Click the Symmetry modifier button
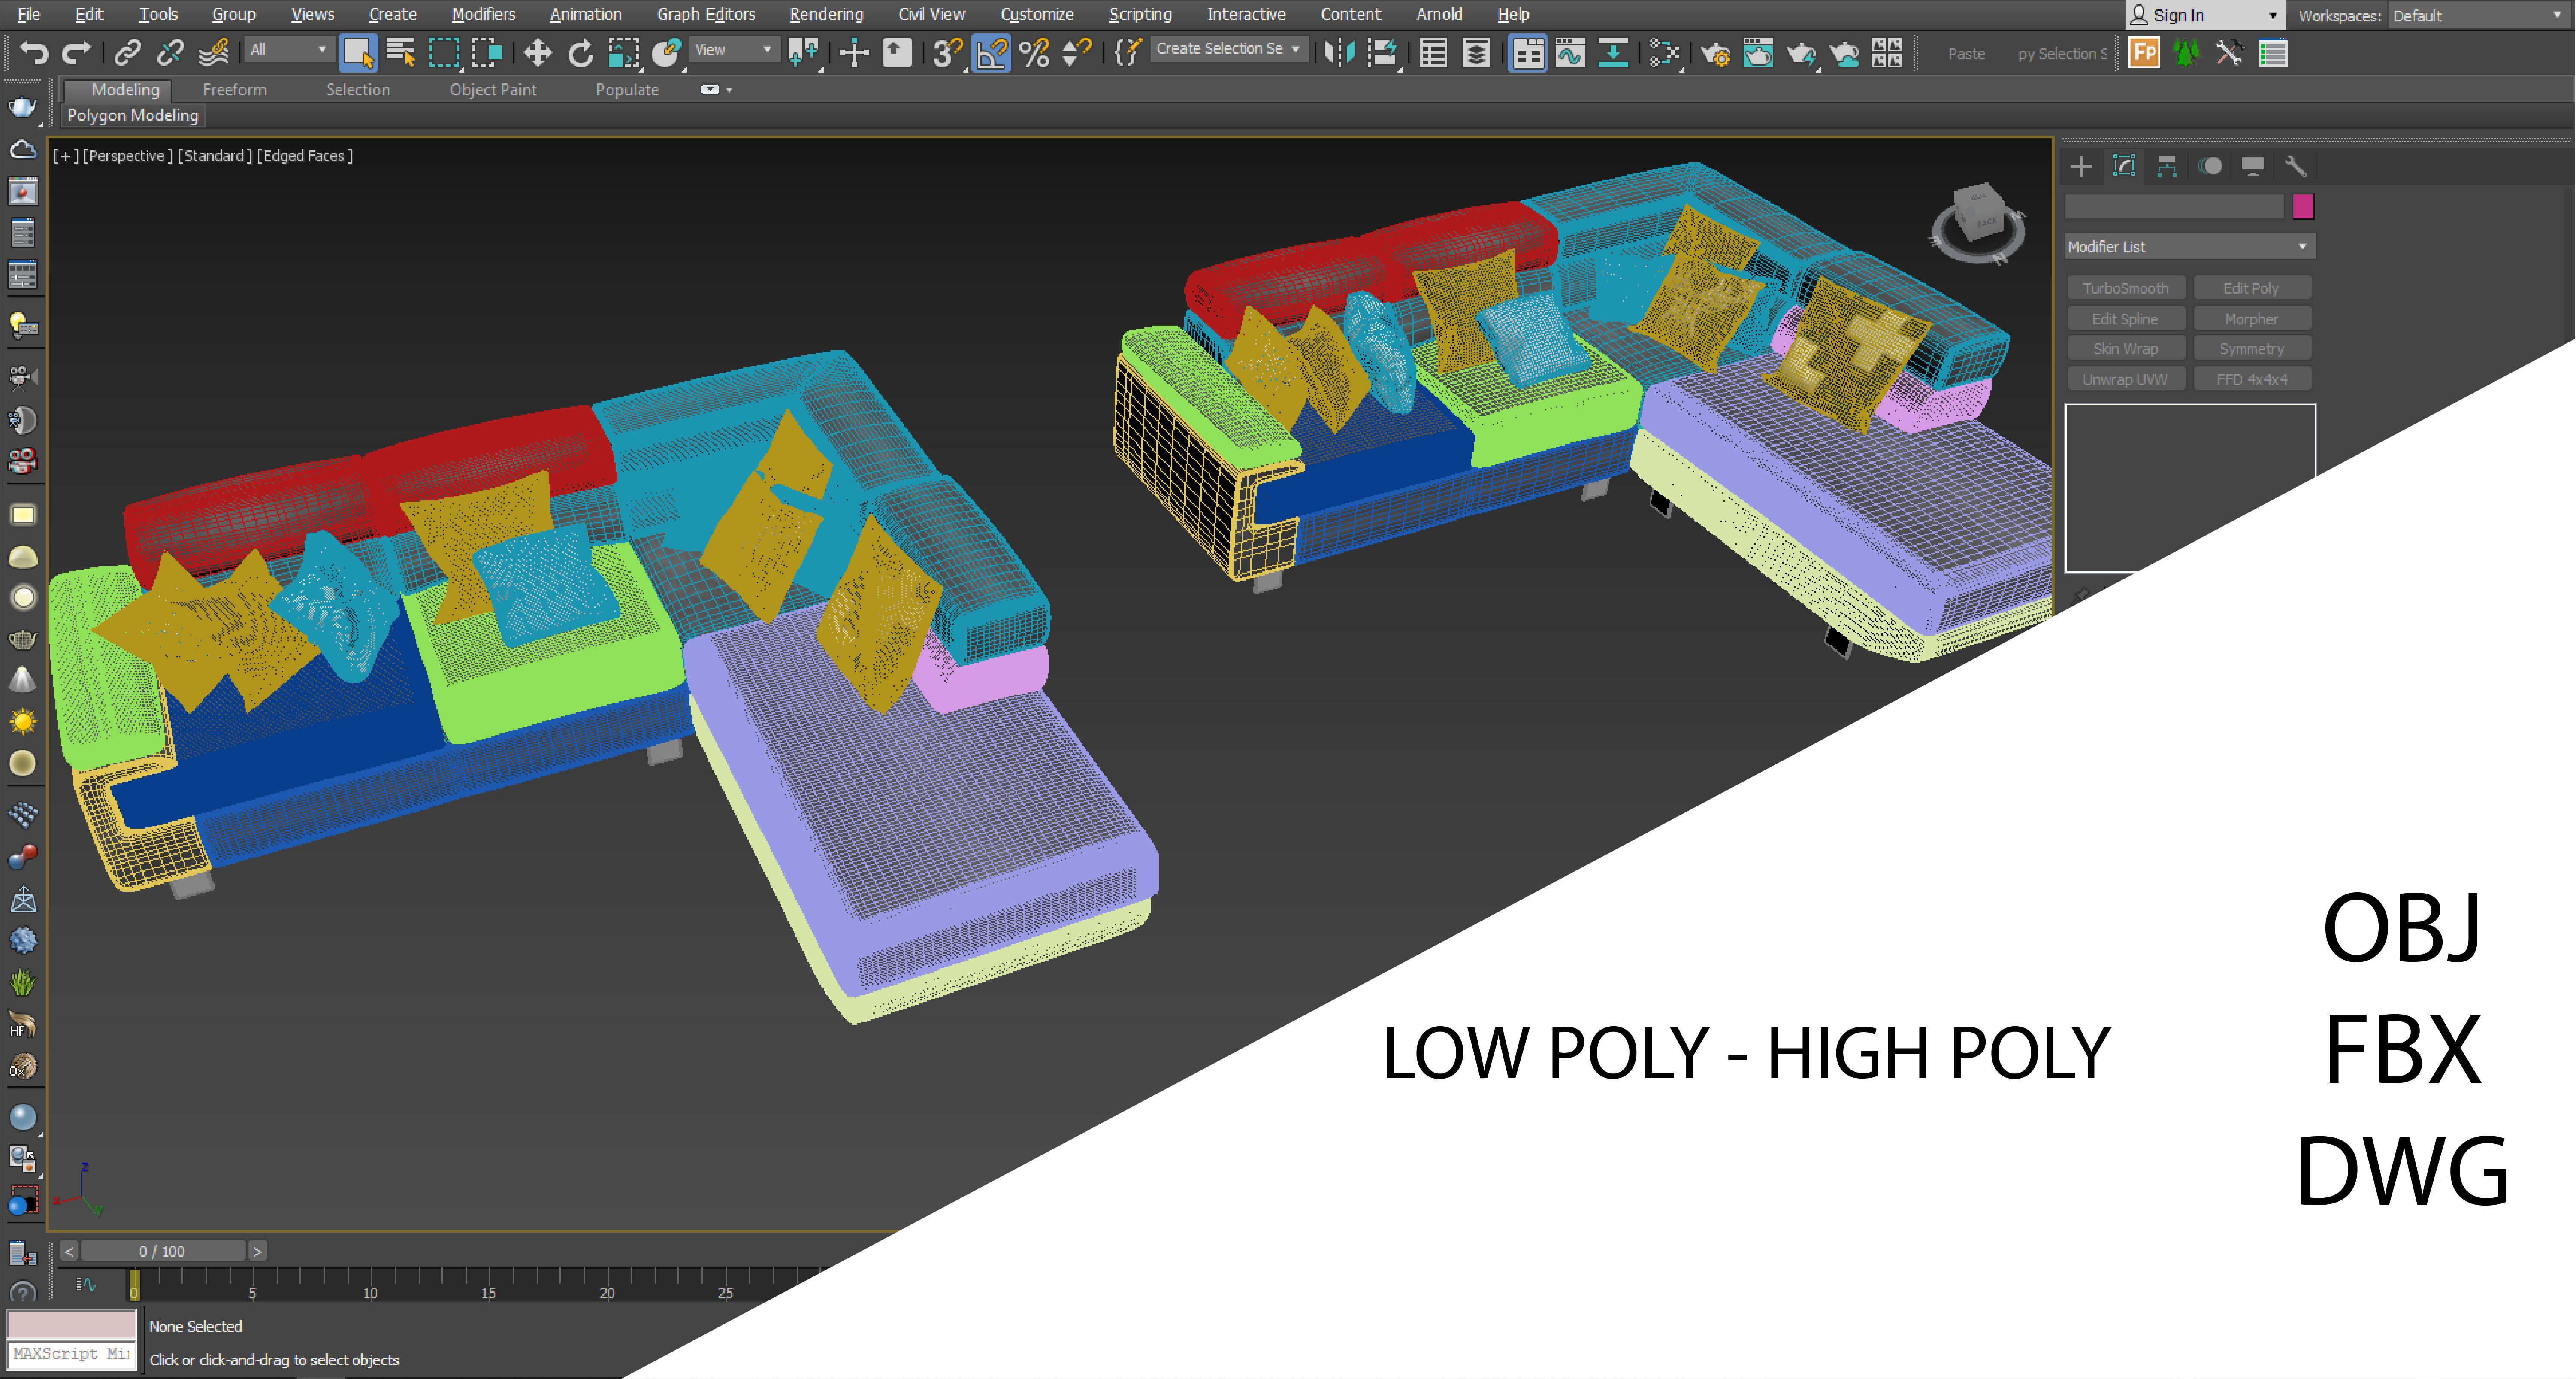2576x1379 pixels. pyautogui.click(x=2252, y=349)
